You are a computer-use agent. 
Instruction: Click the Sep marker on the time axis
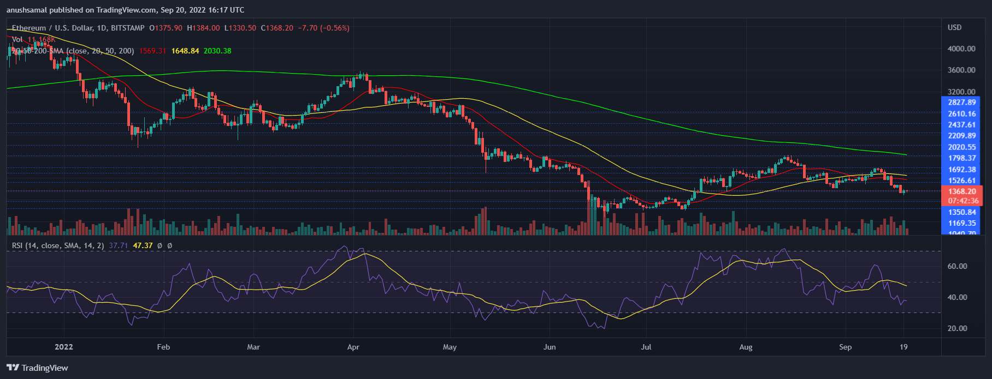pyautogui.click(x=845, y=347)
